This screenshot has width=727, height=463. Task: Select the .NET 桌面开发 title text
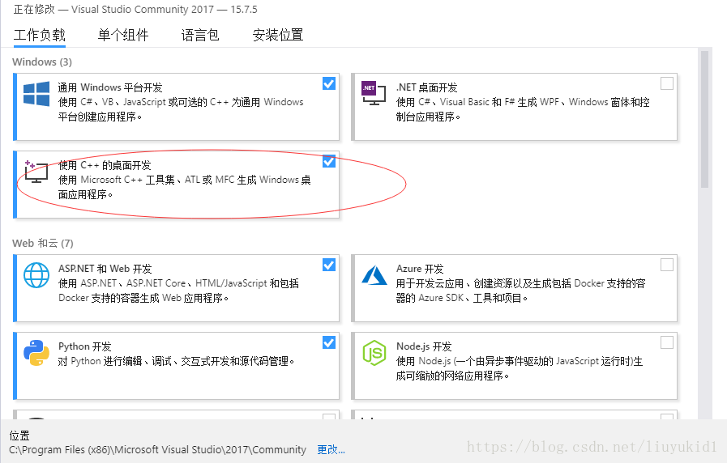[x=426, y=87]
